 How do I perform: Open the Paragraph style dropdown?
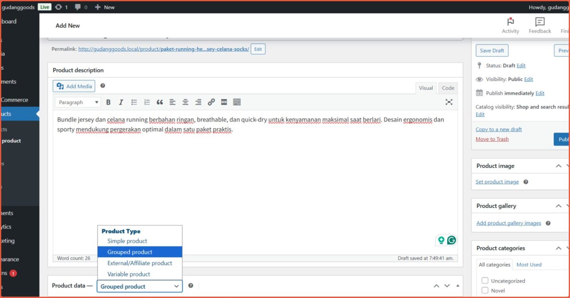pos(77,102)
